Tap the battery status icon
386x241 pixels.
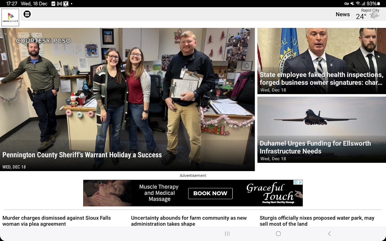[x=379, y=4]
